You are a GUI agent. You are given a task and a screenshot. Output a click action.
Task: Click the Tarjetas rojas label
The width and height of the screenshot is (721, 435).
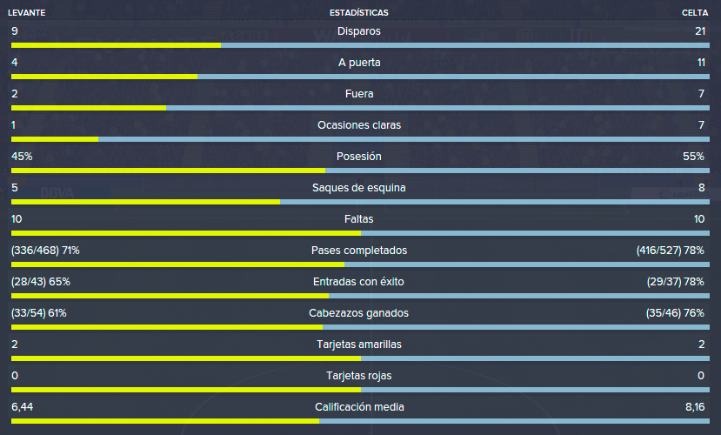click(359, 376)
